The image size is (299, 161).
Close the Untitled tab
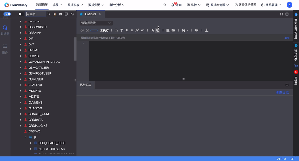pyautogui.click(x=100, y=14)
